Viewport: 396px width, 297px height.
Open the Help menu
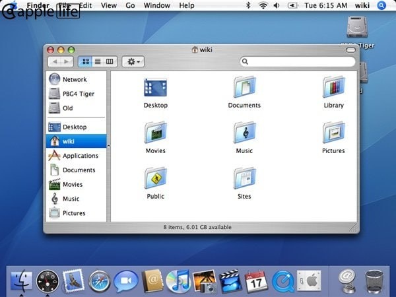click(187, 5)
